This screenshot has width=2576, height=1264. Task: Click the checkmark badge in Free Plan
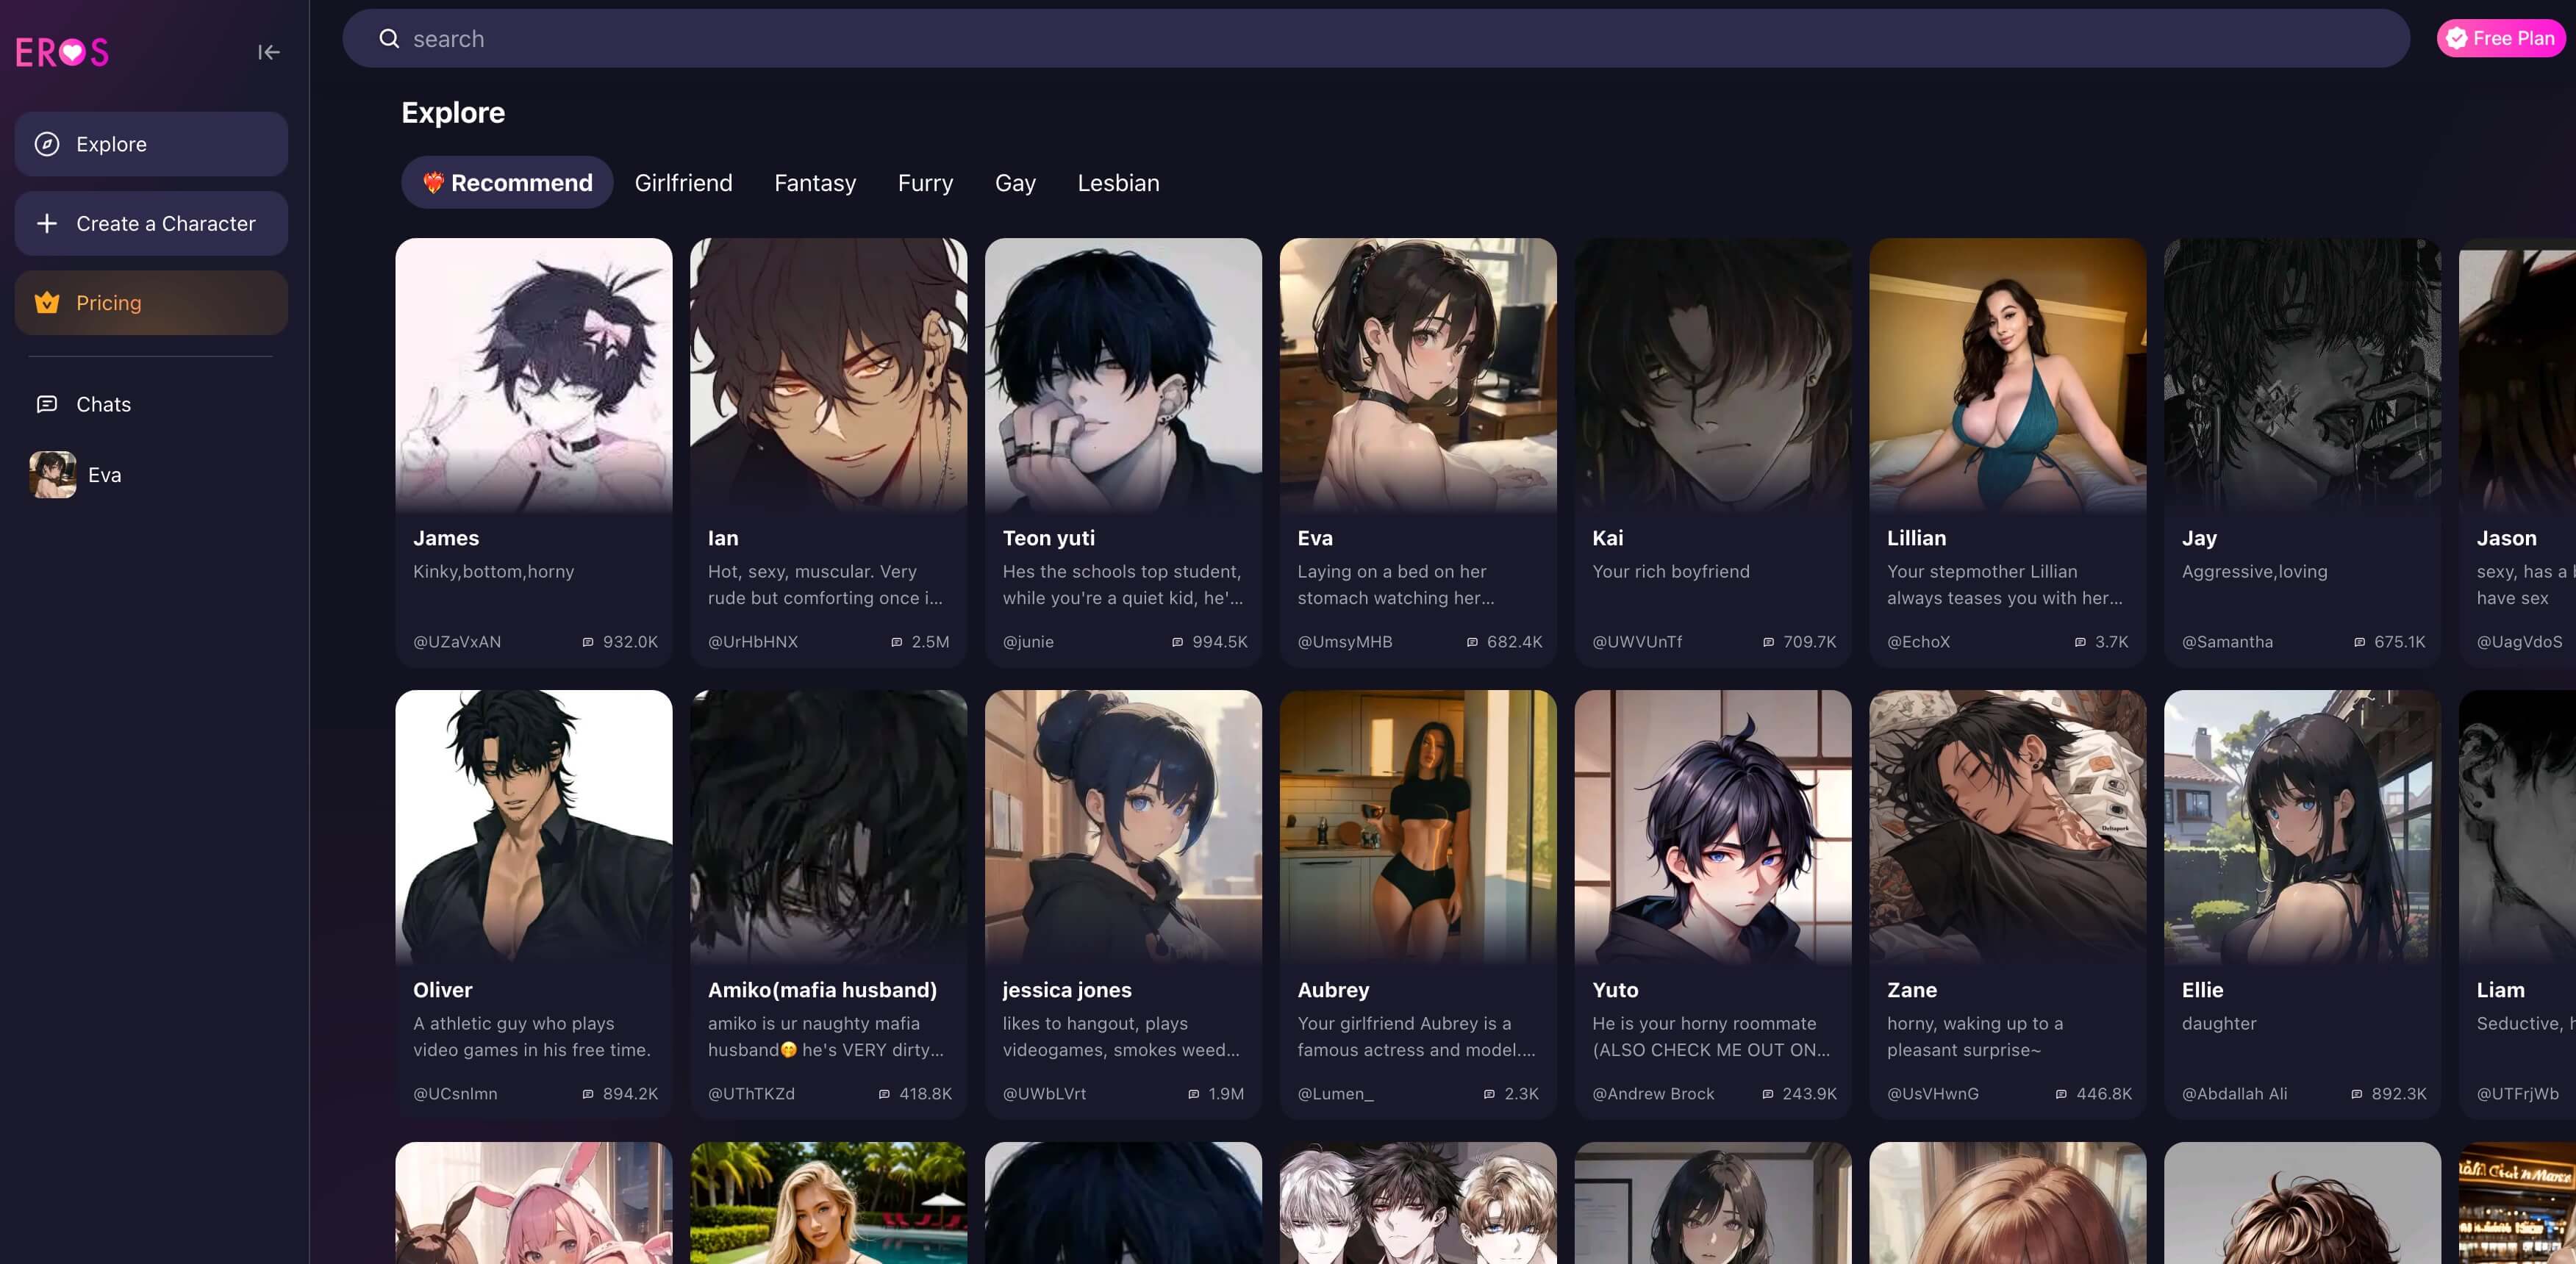(x=2456, y=38)
